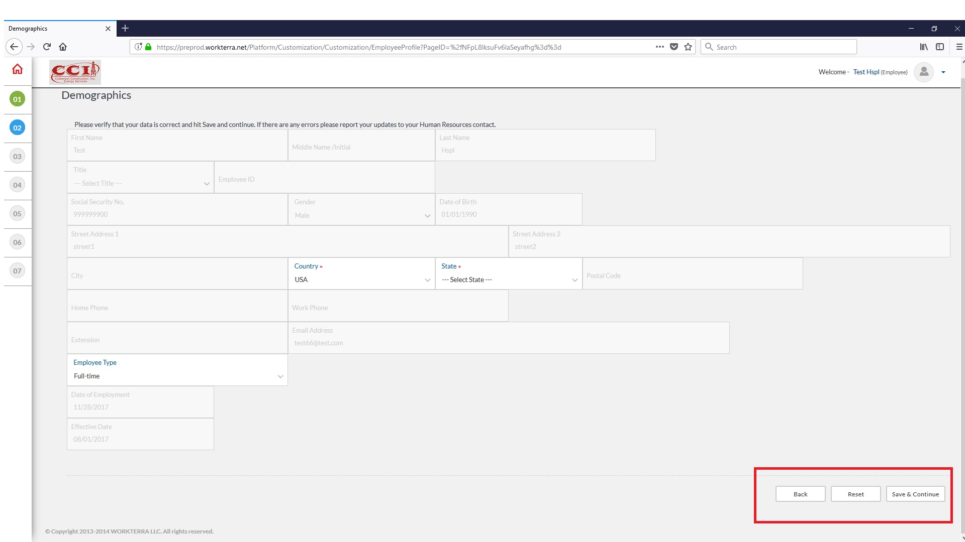Screen dimensions: 965x542
Task: Expand the user account dropdown arrow
Action: [x=943, y=72]
